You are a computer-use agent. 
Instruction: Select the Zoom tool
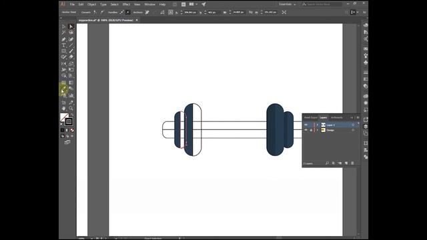[x=71, y=109]
